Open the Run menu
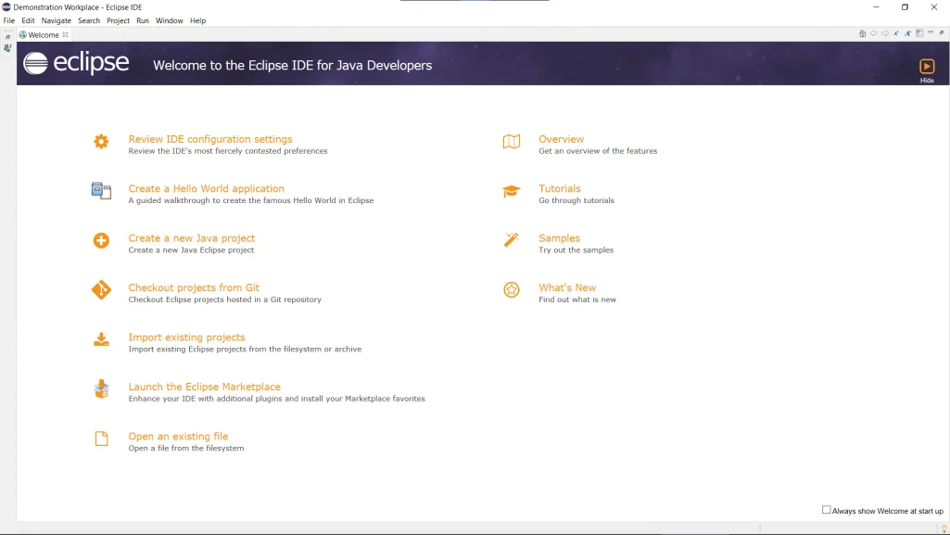950x535 pixels. (x=143, y=20)
